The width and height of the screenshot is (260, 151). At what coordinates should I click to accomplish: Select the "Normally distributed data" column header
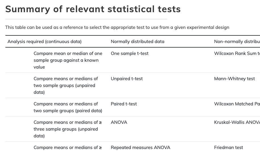tap(138, 42)
